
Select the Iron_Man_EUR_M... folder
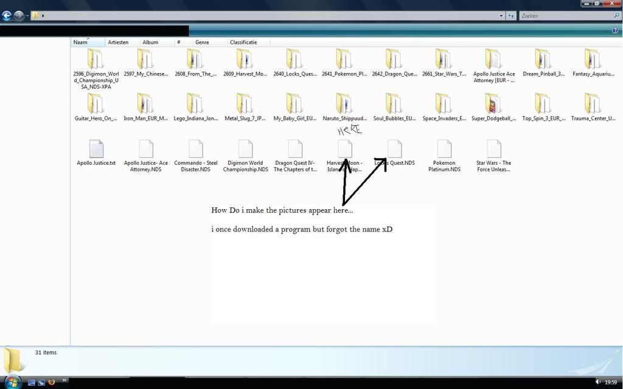[146, 107]
